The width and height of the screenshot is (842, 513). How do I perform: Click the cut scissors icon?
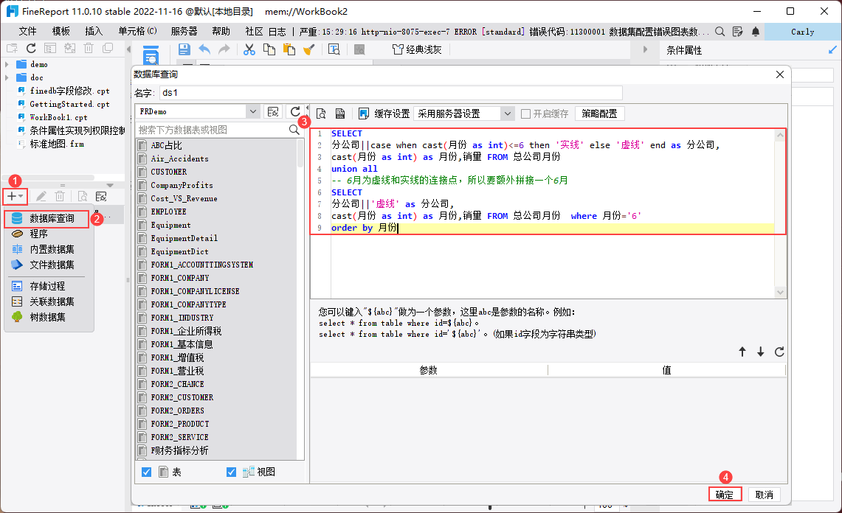249,49
